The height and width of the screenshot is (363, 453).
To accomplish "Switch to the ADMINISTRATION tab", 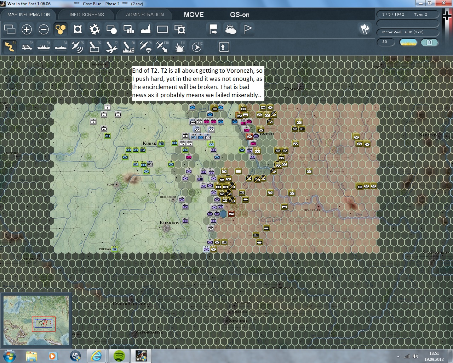I will [145, 15].
